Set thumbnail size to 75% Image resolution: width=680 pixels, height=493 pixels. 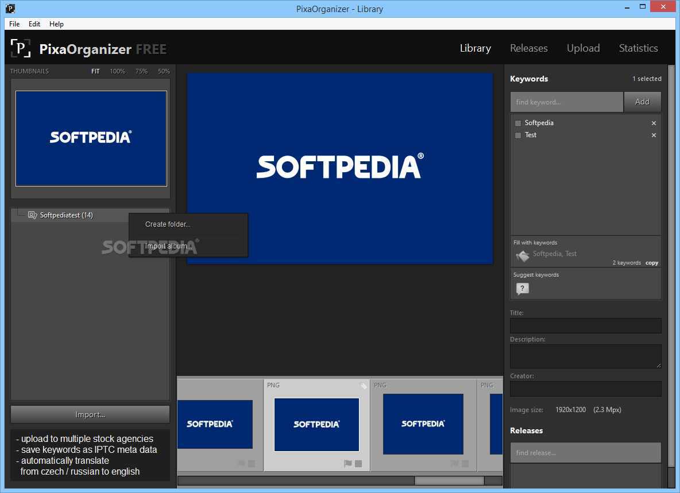click(141, 71)
